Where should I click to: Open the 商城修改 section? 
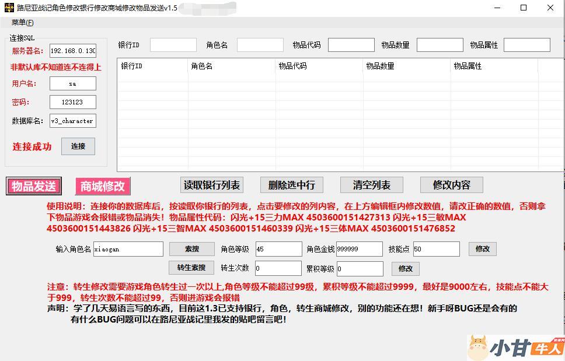[x=103, y=187]
